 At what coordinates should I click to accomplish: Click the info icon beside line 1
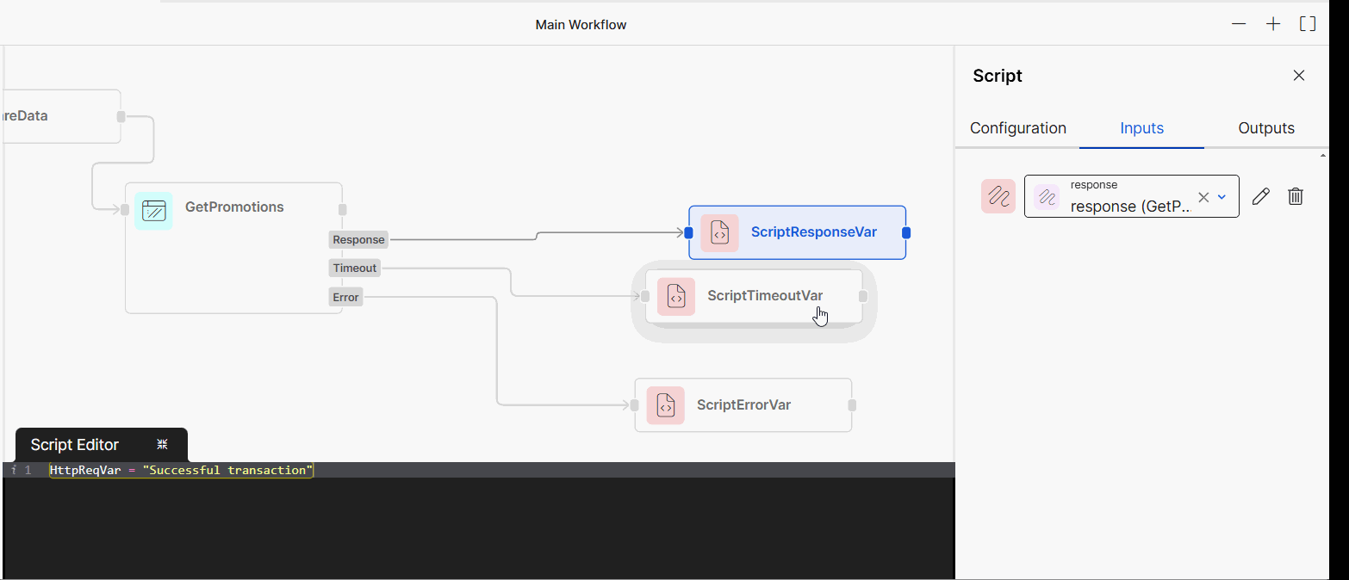[x=13, y=470]
